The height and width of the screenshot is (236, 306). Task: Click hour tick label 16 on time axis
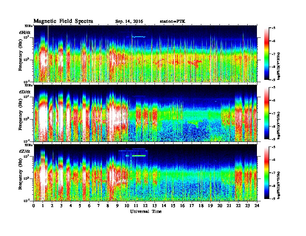pos(182,206)
